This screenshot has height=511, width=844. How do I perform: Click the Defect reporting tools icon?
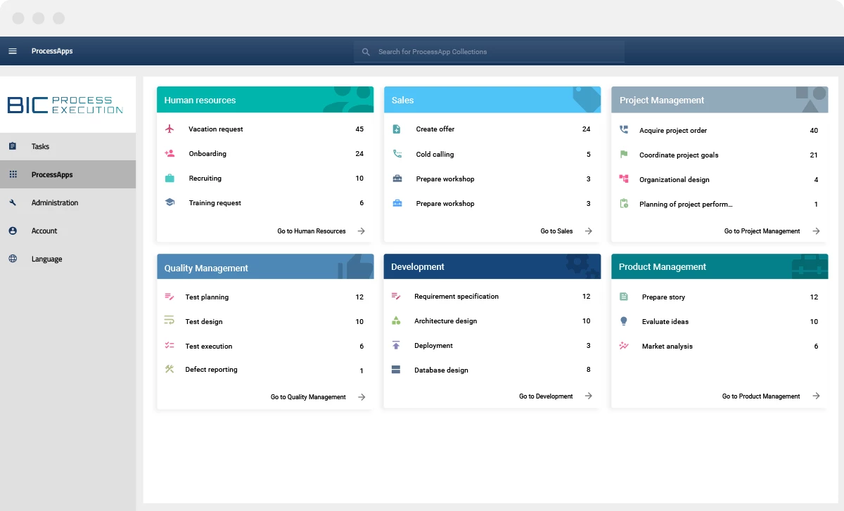[x=170, y=370]
